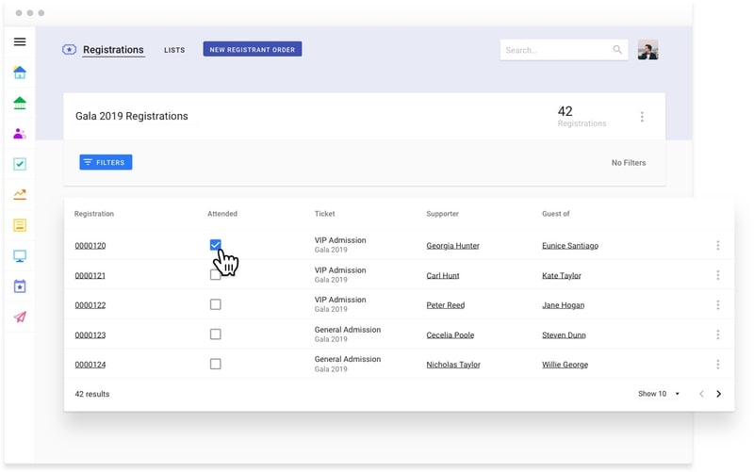The width and height of the screenshot is (754, 472).
Task: Mark registration 0000122 as attended
Action: click(x=216, y=304)
